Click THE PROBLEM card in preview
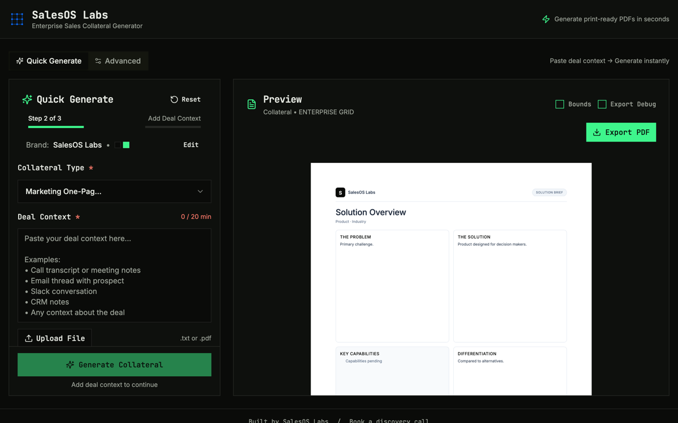The height and width of the screenshot is (423, 678). (x=392, y=286)
